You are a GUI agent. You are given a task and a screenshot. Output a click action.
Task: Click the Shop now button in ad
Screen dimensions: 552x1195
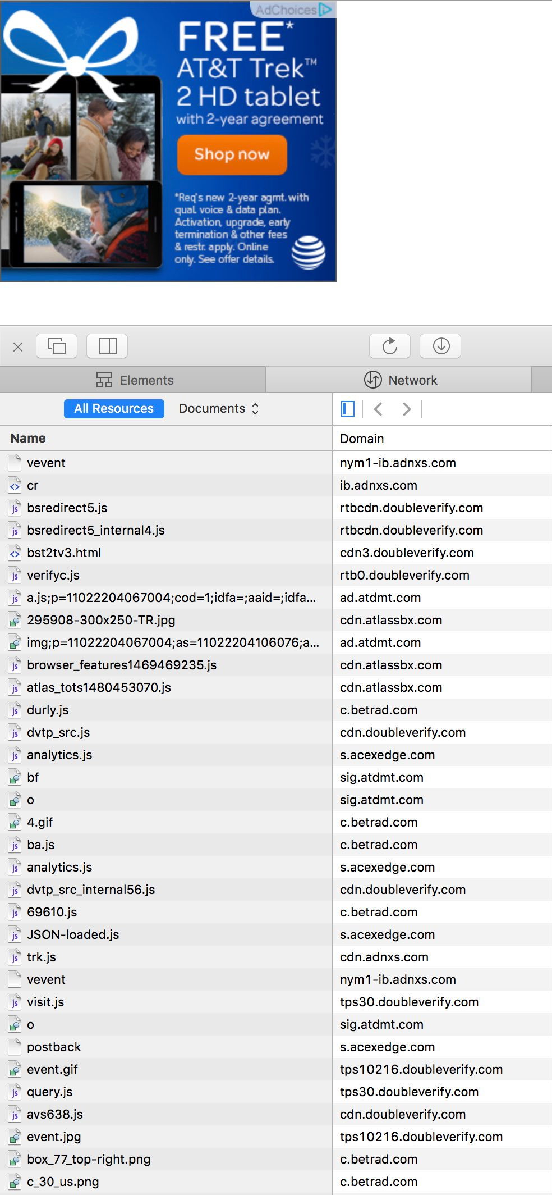pos(232,154)
